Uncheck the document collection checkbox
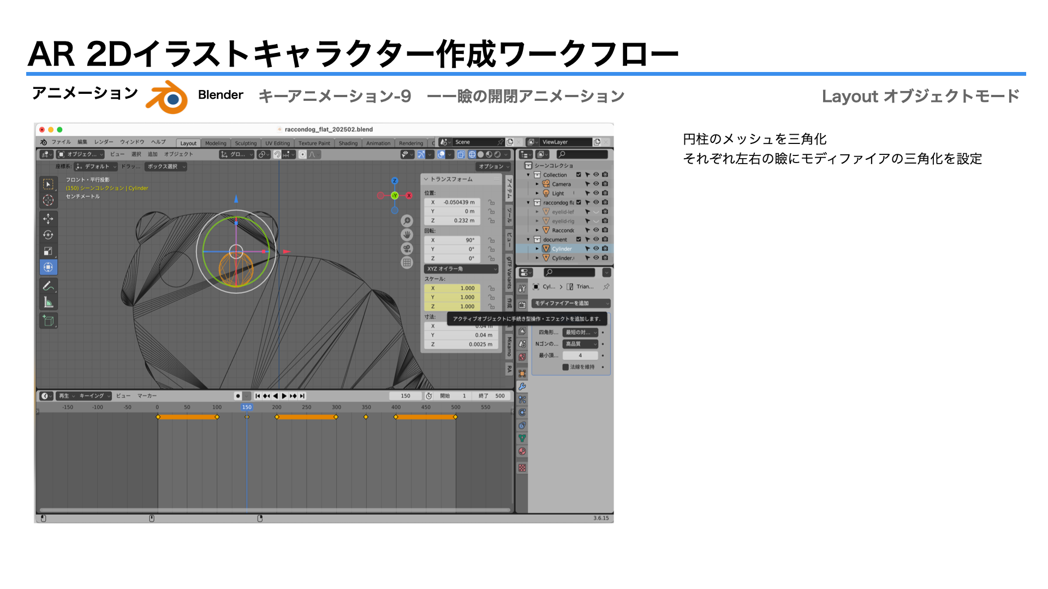 click(x=579, y=239)
